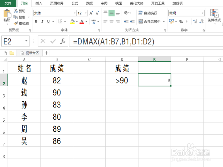The height and width of the screenshot is (167, 223).
Task: Center text horizontally
Action: pos(111,21)
